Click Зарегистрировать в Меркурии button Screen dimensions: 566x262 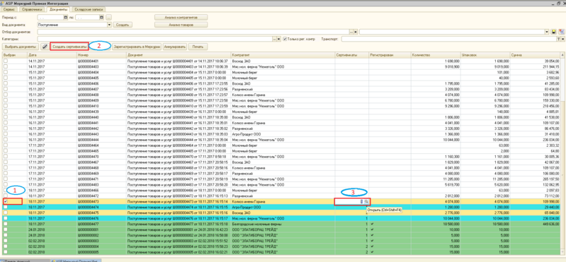tap(137, 47)
